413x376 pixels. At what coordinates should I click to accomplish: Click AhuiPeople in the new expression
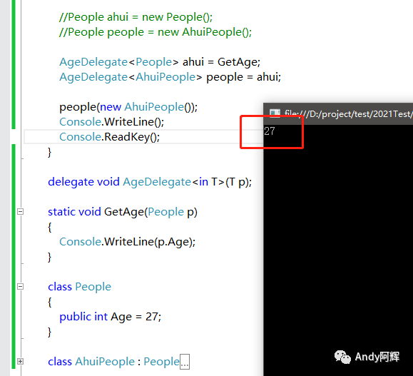(x=154, y=107)
